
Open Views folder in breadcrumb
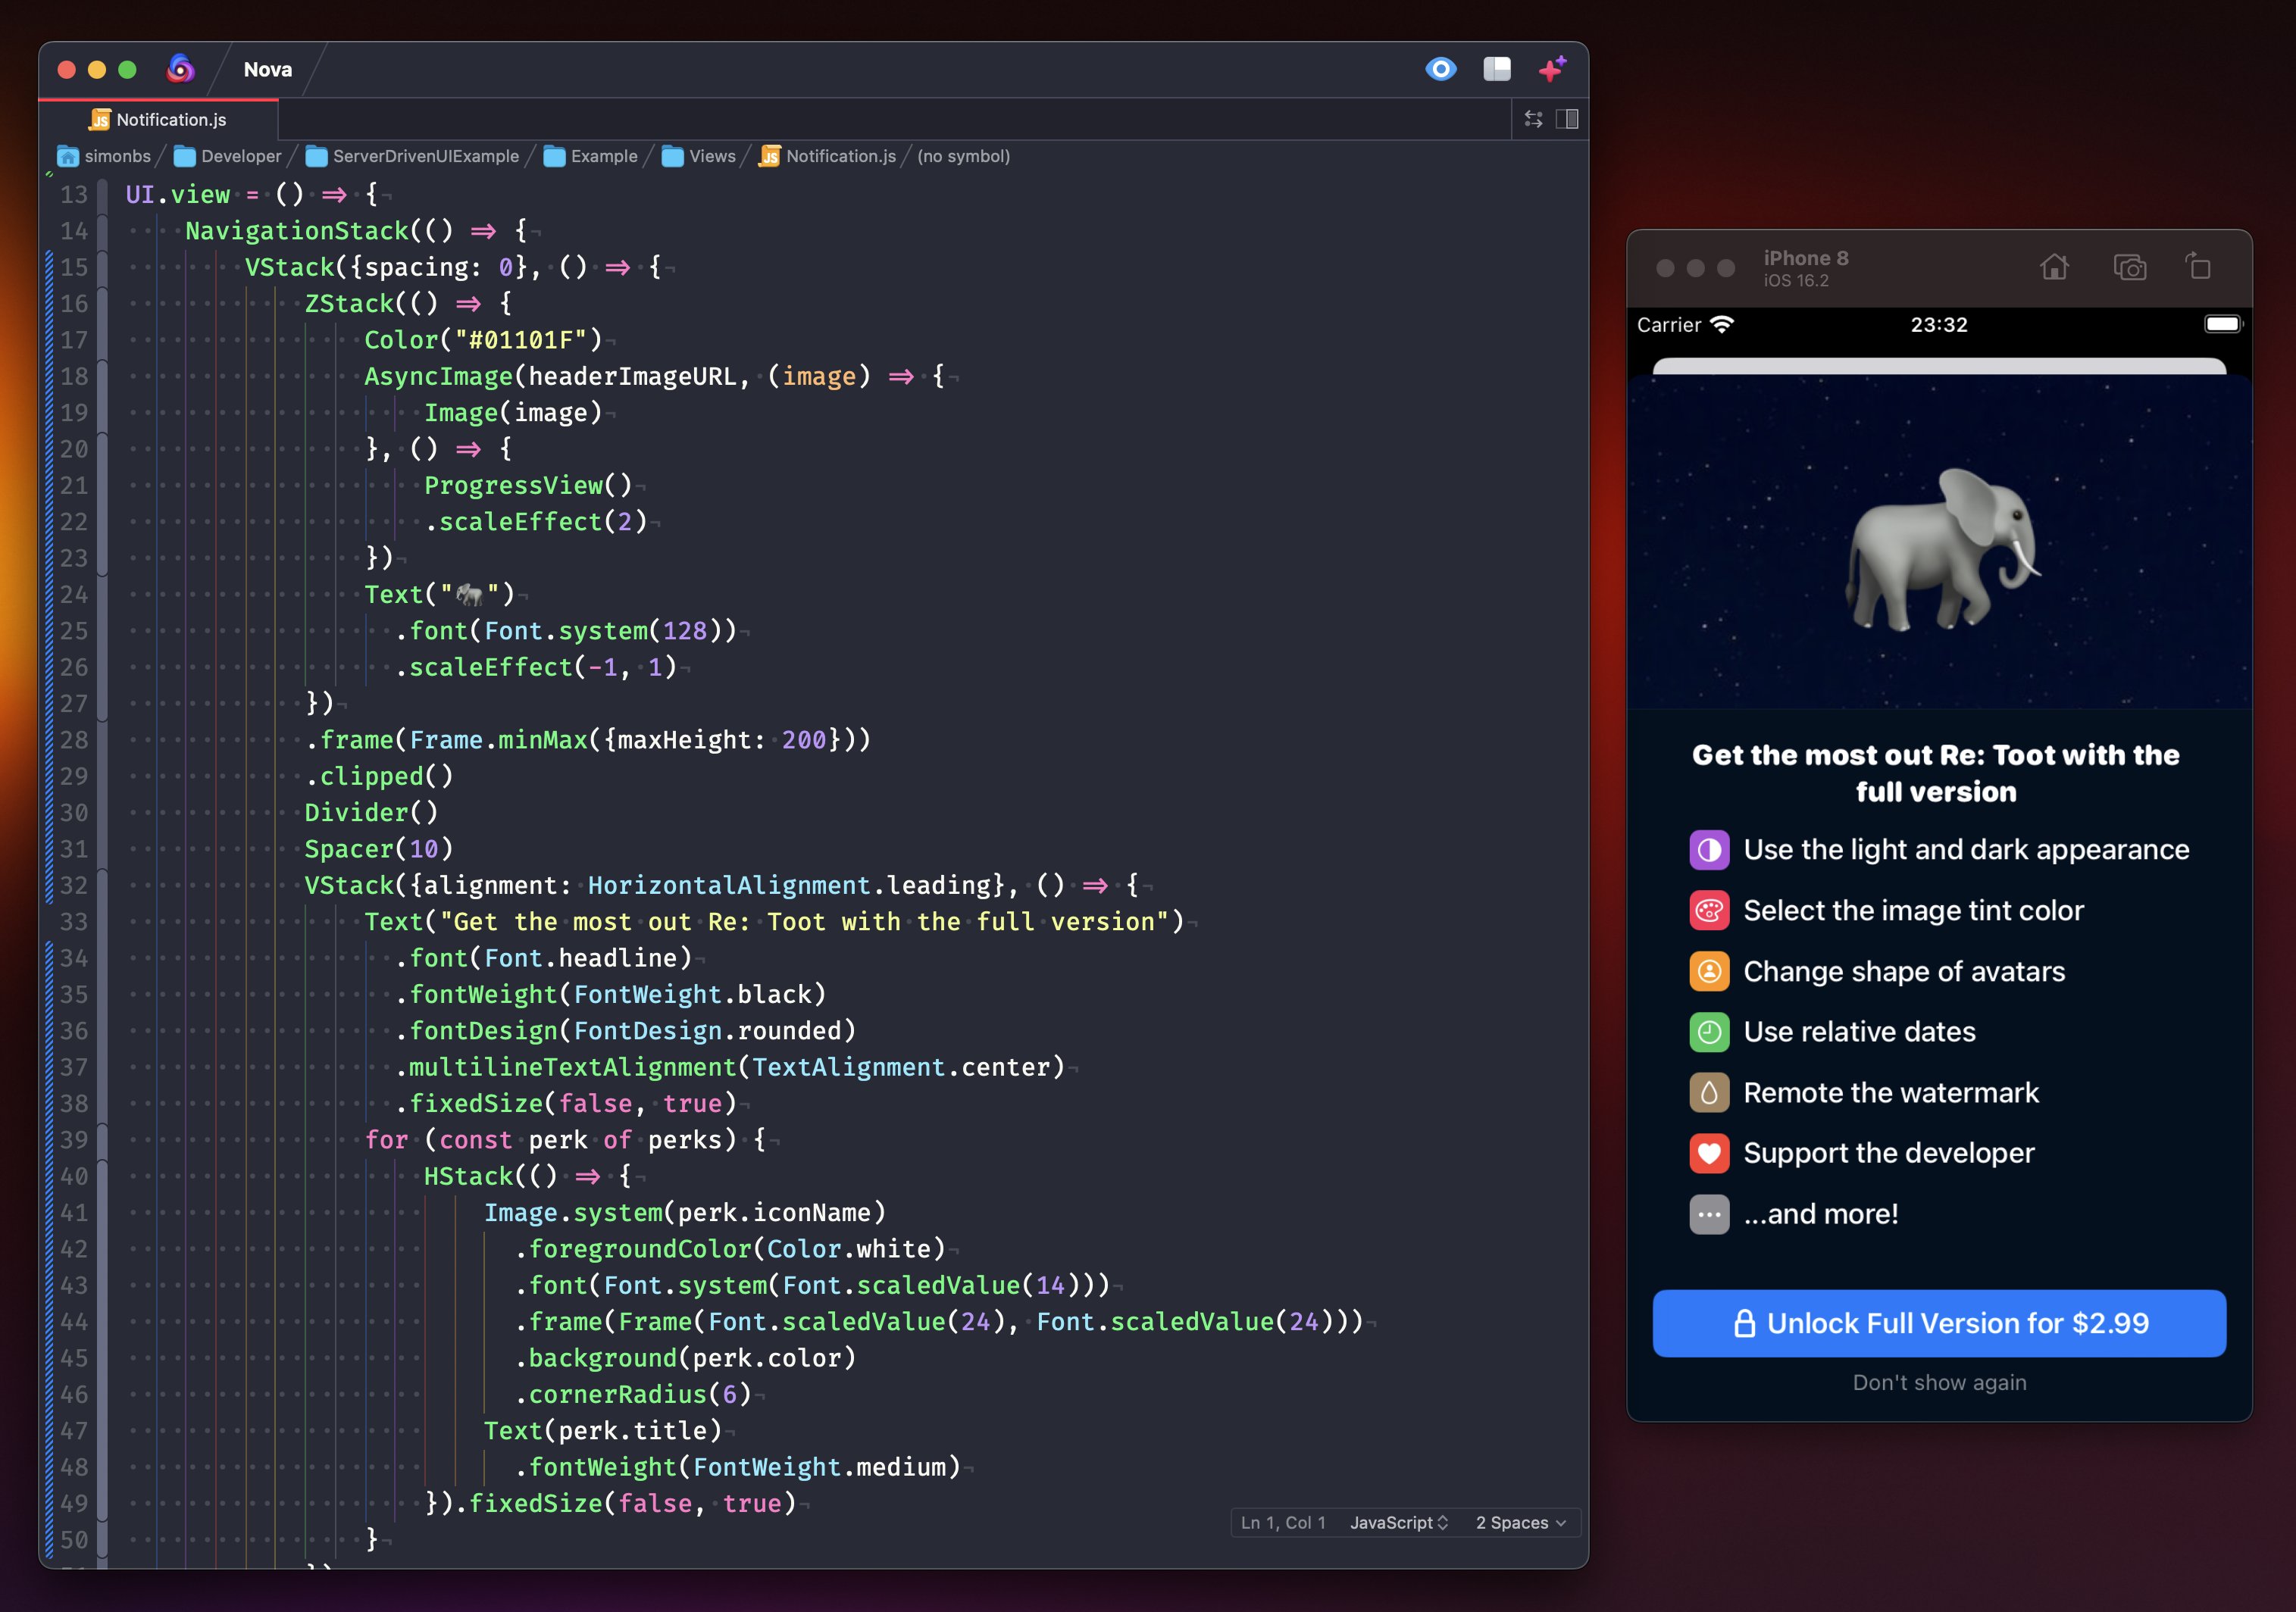click(699, 156)
